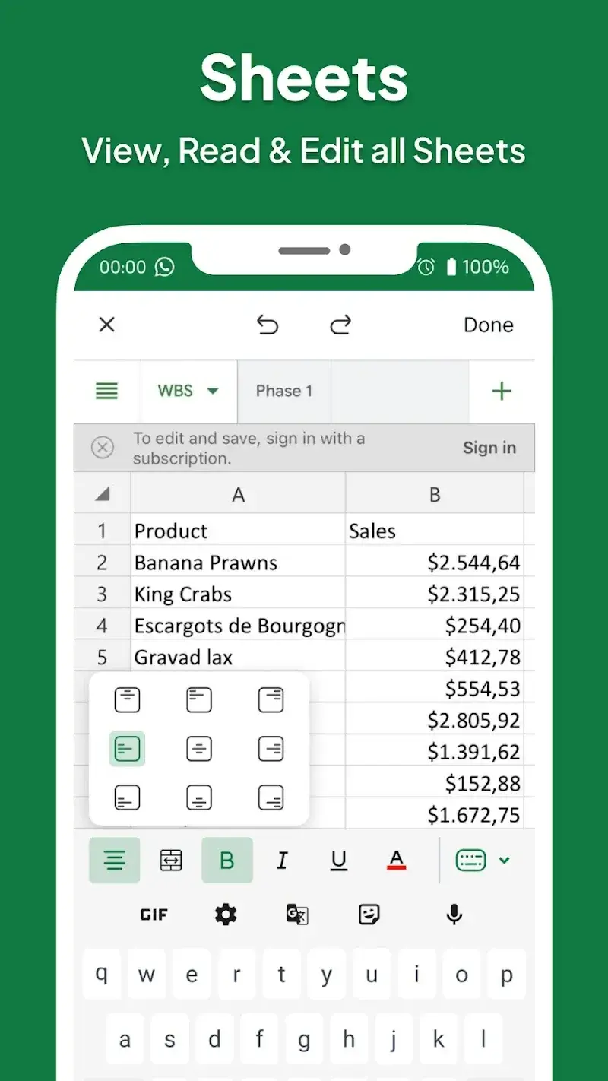608x1081 pixels.
Task: Toggle underline formatting
Action: 338,860
